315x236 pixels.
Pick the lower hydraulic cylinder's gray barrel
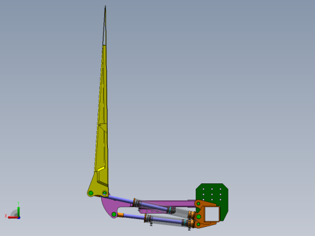click(x=167, y=220)
